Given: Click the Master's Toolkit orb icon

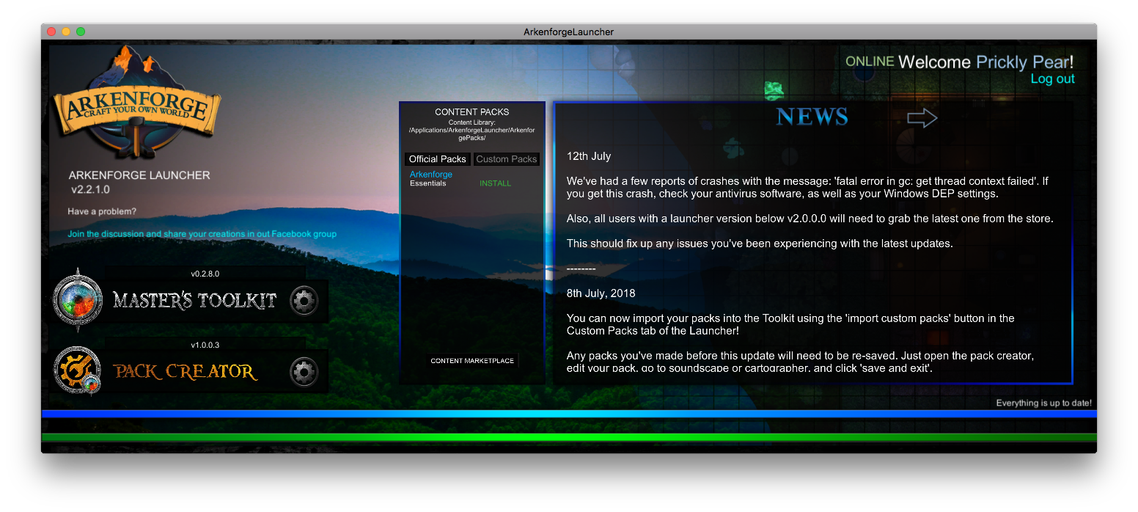Looking at the screenshot, I should (x=78, y=300).
